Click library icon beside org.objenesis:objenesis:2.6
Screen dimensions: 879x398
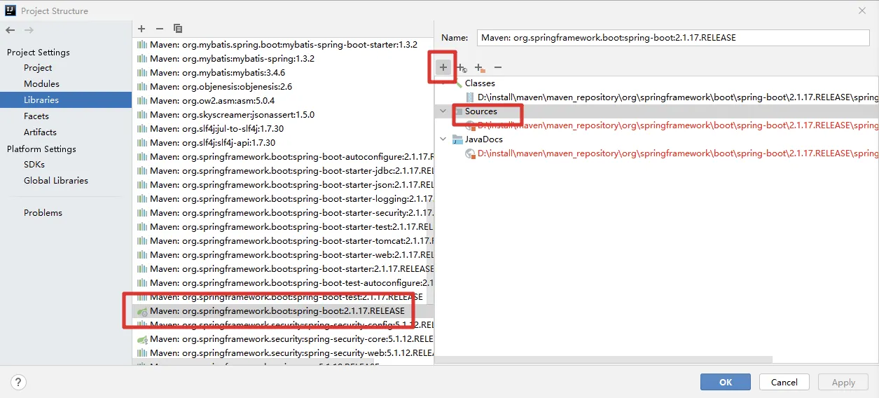142,87
